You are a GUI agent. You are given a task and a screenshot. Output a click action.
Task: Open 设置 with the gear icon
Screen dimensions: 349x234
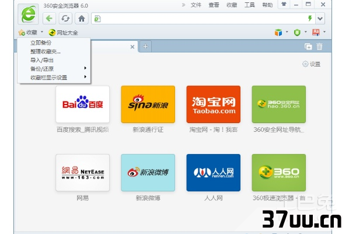312,64
